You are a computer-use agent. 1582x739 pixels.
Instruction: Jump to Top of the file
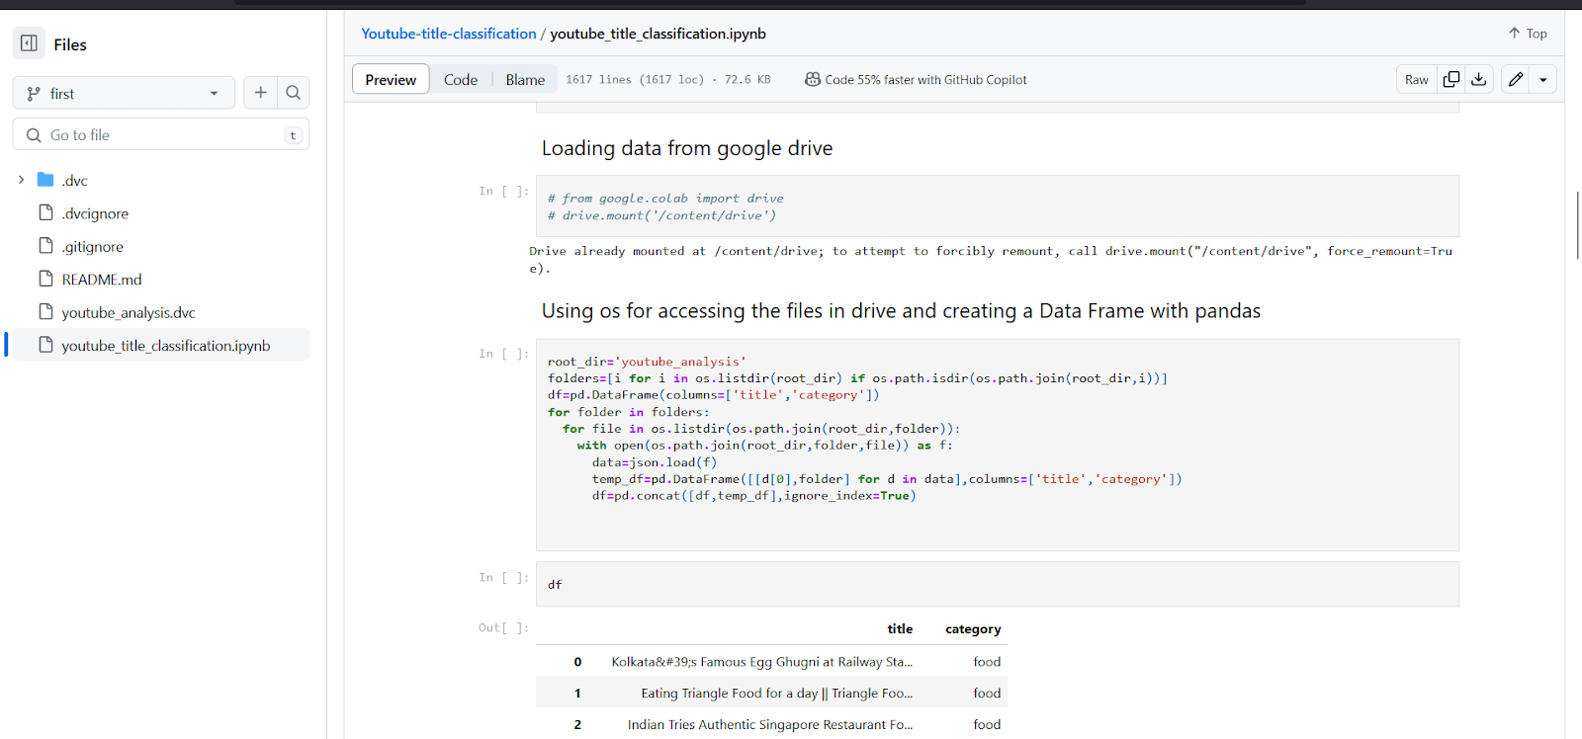coord(1528,34)
